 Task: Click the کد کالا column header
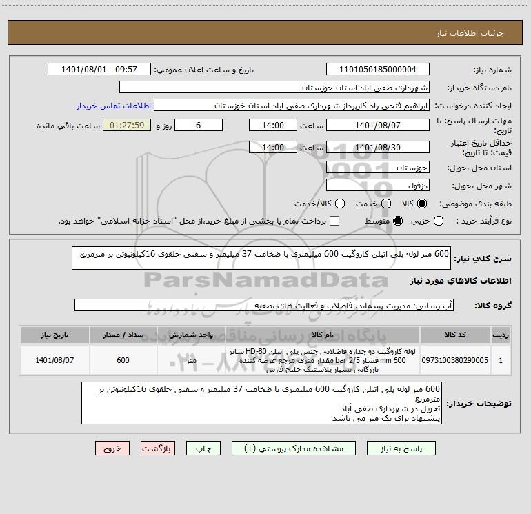tap(455, 335)
